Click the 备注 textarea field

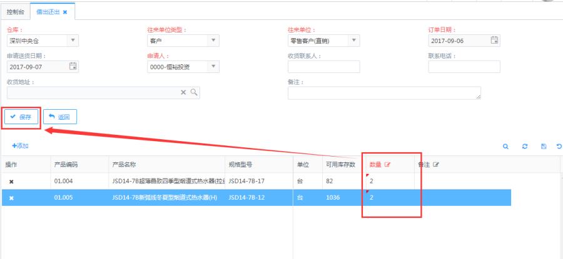383,93
